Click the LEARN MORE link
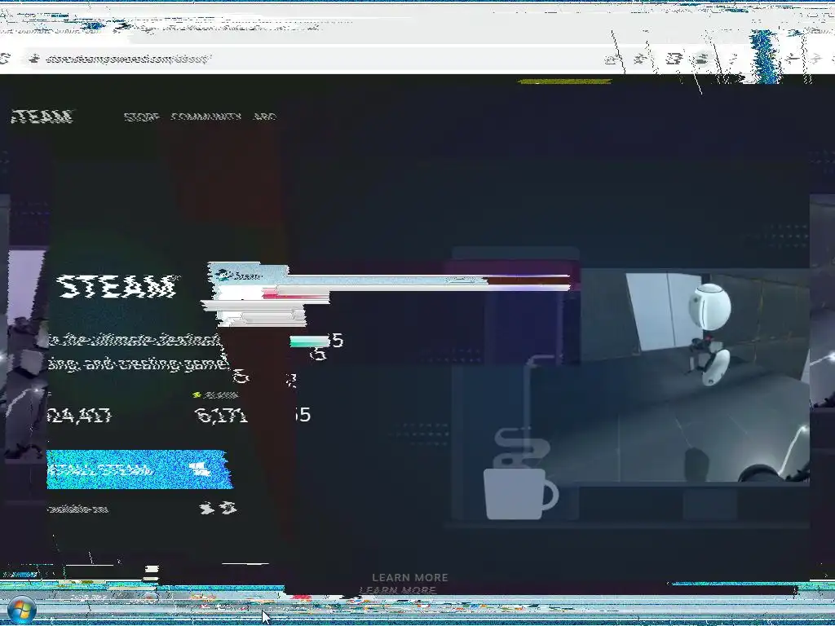Image resolution: width=835 pixels, height=626 pixels. pos(410,578)
